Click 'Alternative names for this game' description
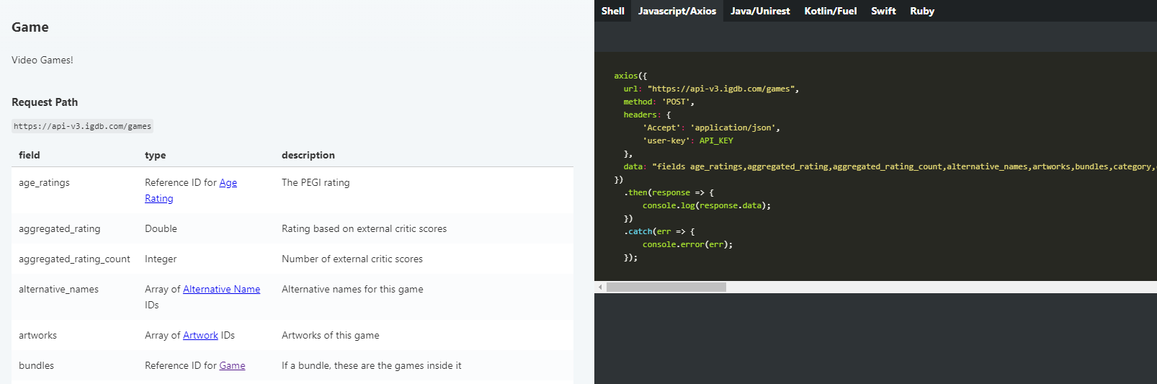This screenshot has height=384, width=1157. pyautogui.click(x=352, y=289)
